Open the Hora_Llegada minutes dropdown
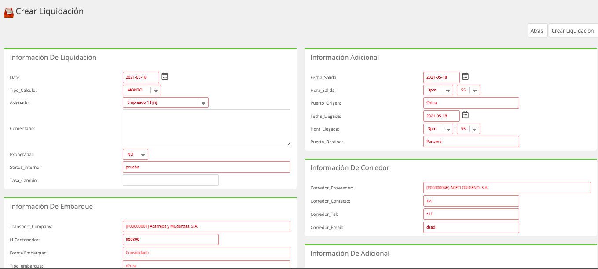Screen dimensions: 598x269 468,129
